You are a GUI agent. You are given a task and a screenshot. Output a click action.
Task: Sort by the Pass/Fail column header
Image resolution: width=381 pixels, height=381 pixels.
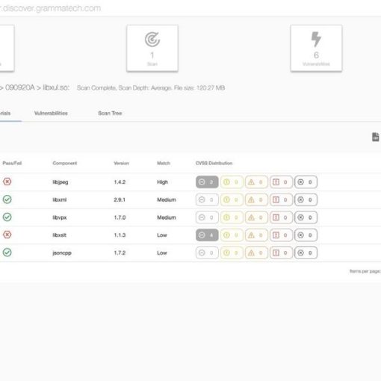pyautogui.click(x=12, y=163)
